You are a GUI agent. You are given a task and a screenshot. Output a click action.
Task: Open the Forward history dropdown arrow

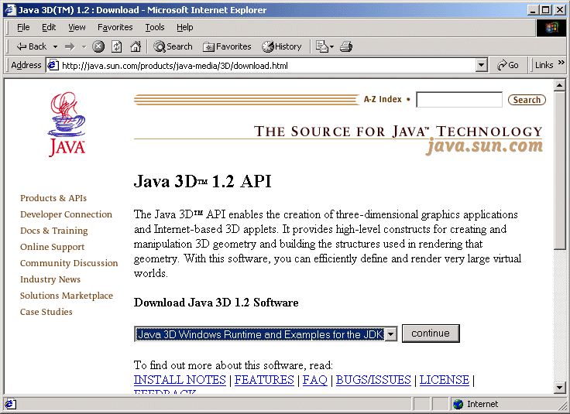point(84,47)
